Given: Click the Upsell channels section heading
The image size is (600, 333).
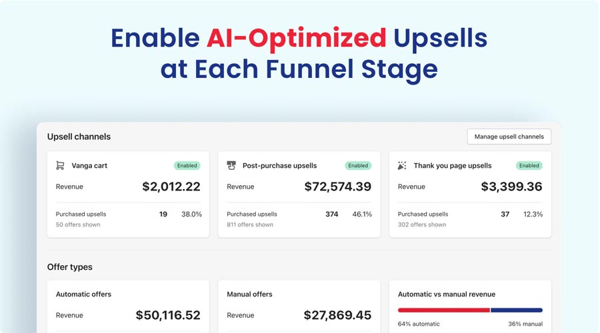Looking at the screenshot, I should [x=79, y=137].
